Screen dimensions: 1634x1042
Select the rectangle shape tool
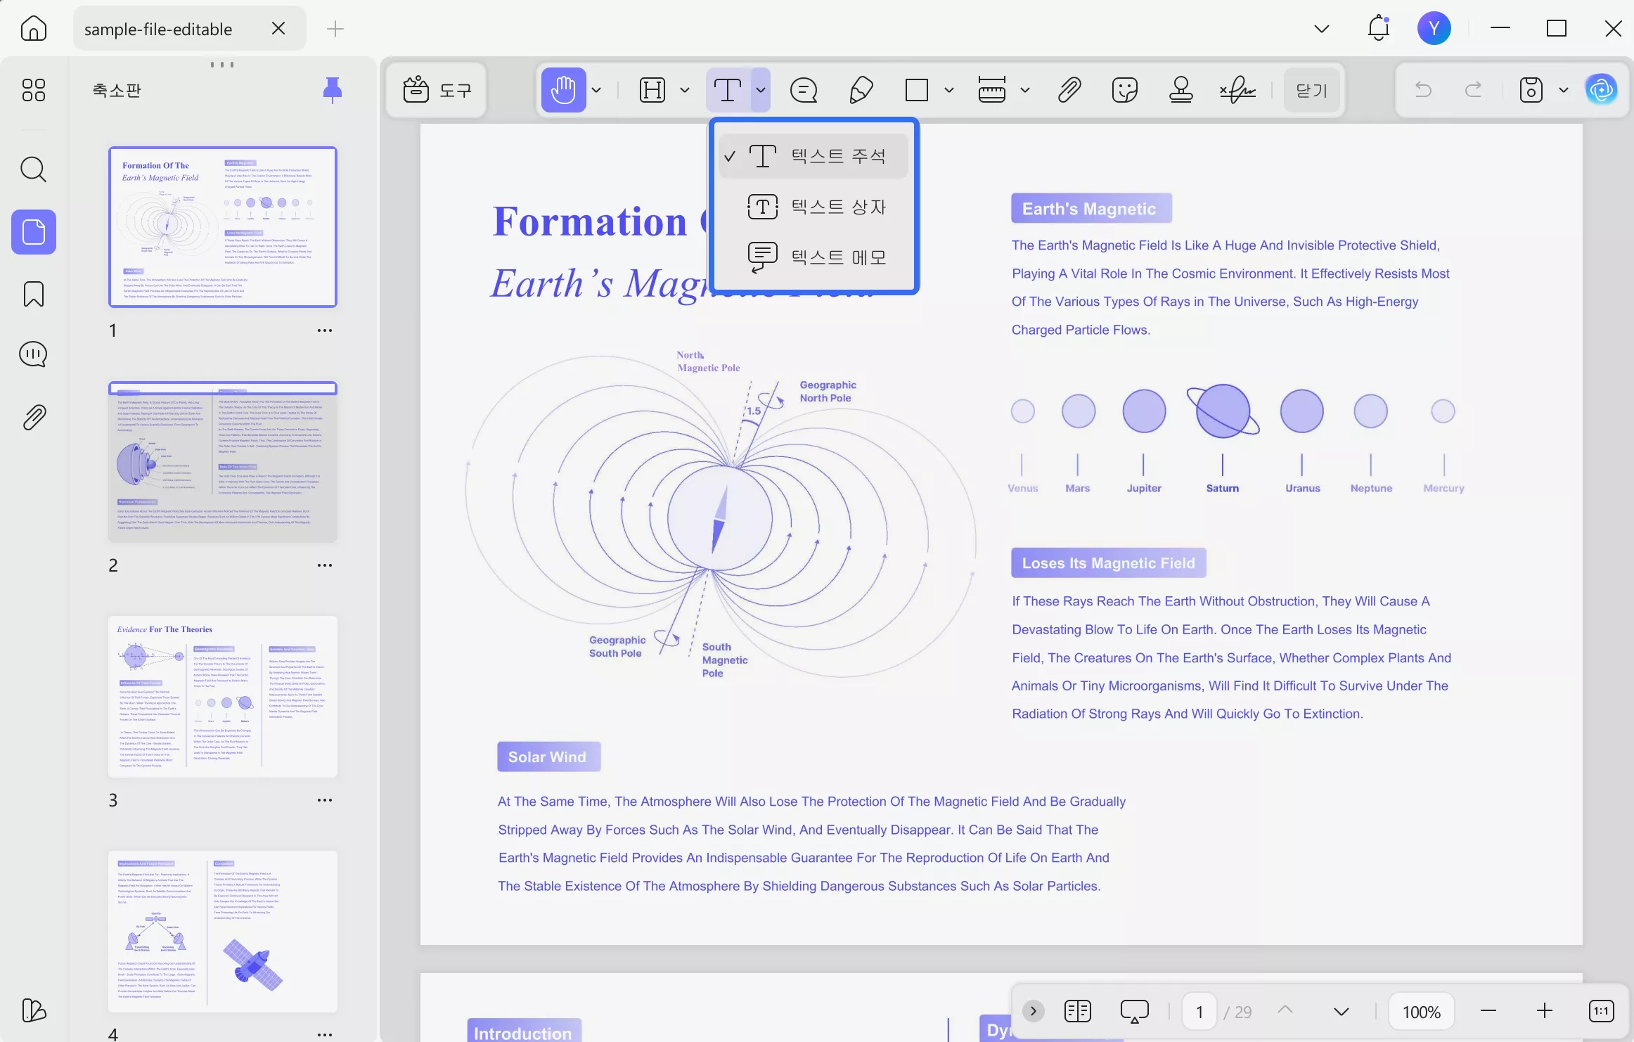[917, 90]
